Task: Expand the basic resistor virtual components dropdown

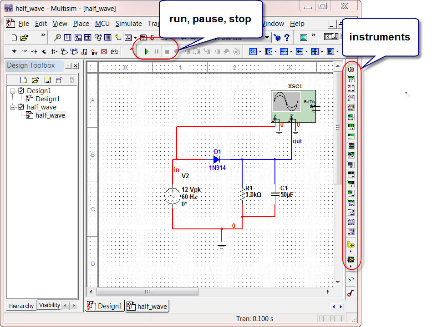Action: pos(291,51)
